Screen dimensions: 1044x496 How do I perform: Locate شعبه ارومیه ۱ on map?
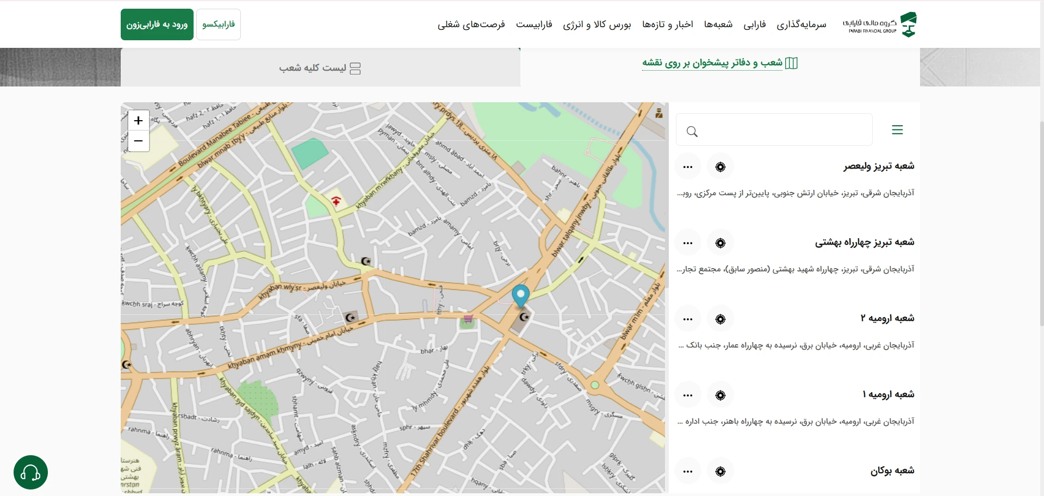point(720,395)
